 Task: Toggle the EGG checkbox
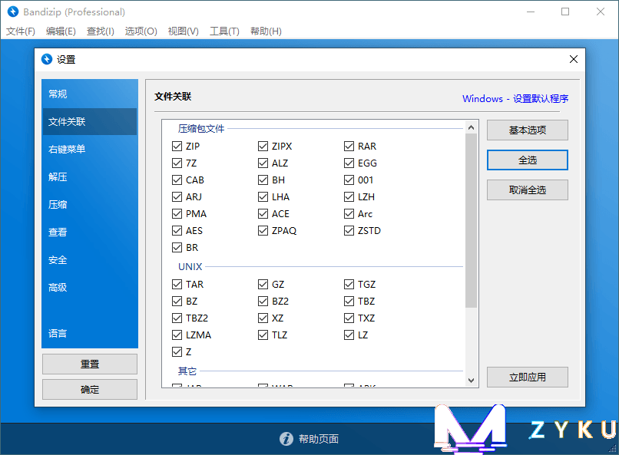[x=349, y=163]
